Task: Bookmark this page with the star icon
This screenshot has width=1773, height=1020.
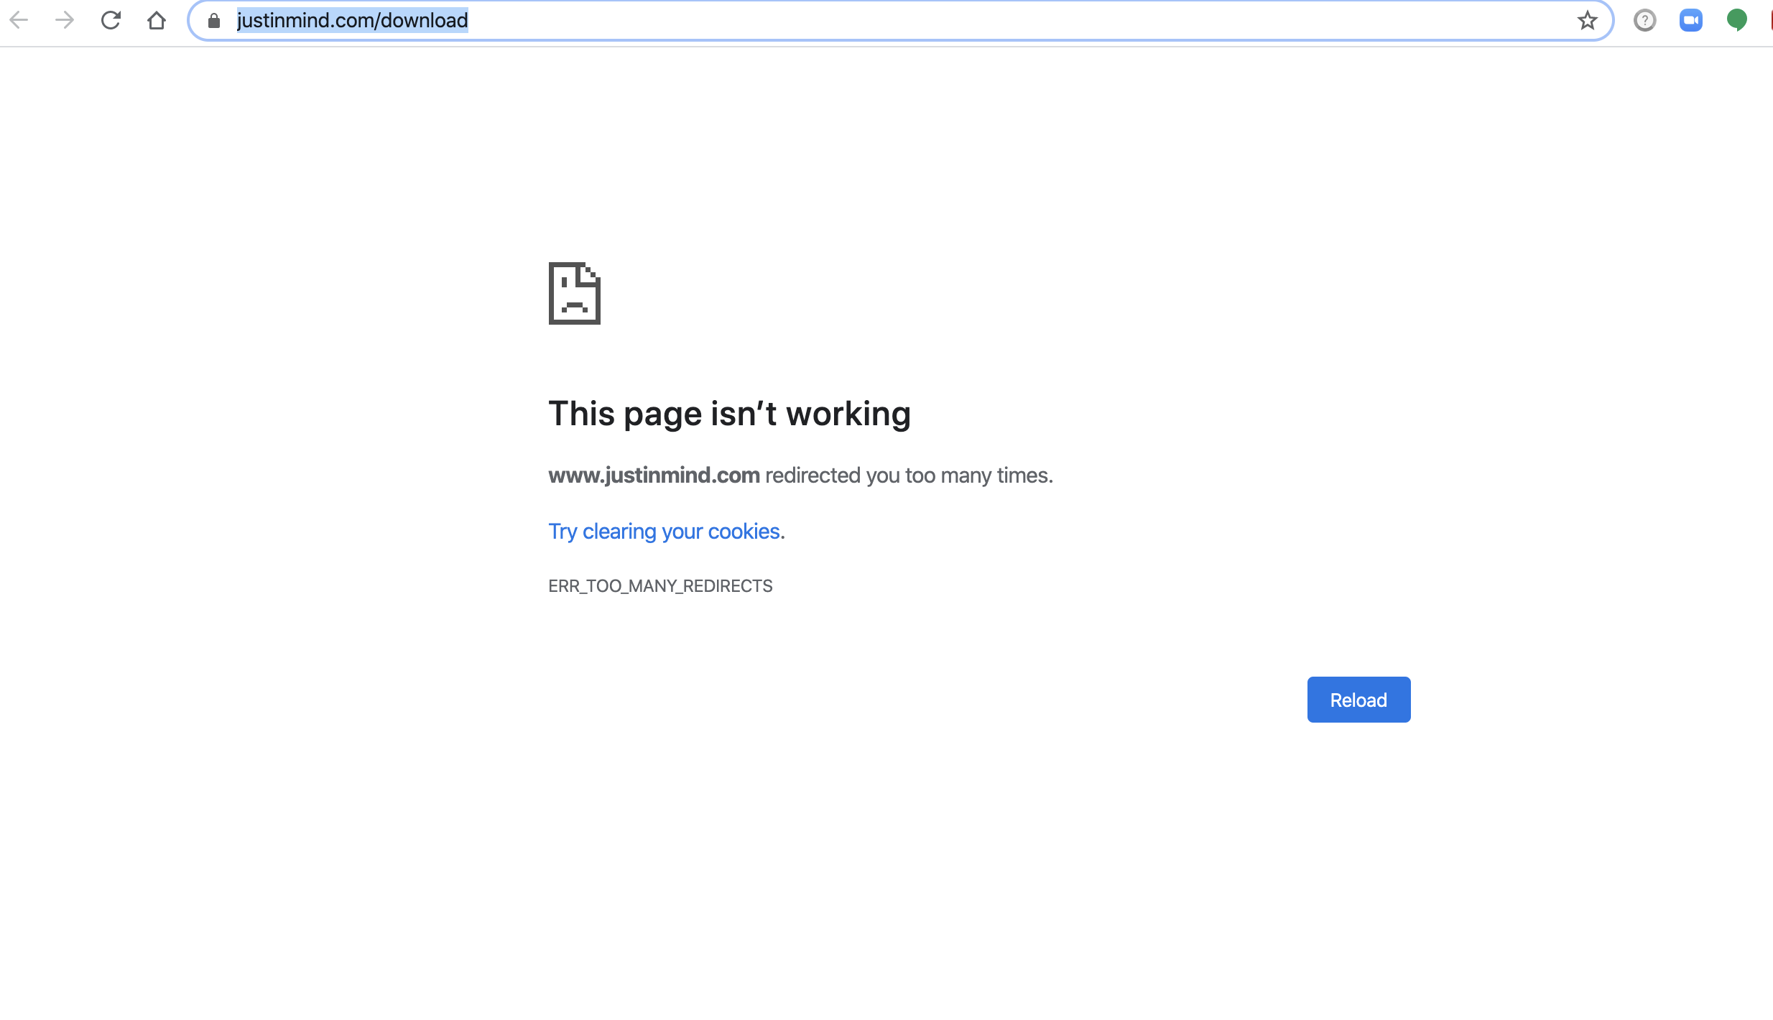Action: pyautogui.click(x=1587, y=20)
